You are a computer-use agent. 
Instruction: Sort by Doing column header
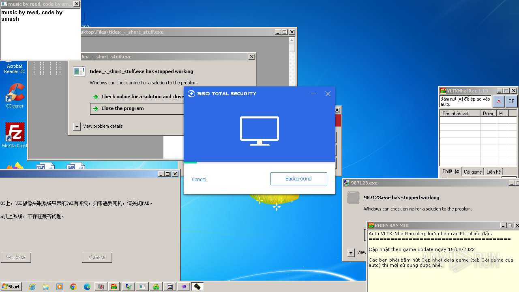point(489,114)
